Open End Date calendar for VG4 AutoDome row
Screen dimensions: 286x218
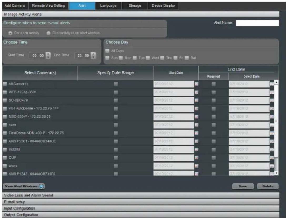272,109
